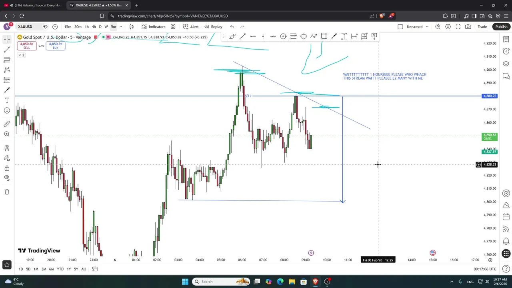
Task: Open the timezone menu showing 09:17:06 UTC
Action: pyautogui.click(x=485, y=269)
